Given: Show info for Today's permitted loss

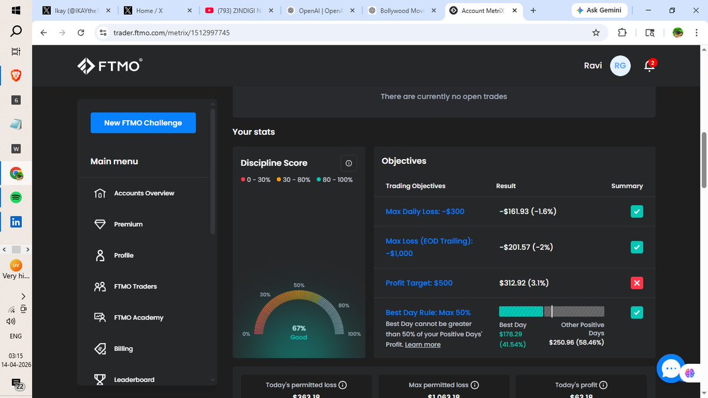Looking at the screenshot, I should point(343,385).
